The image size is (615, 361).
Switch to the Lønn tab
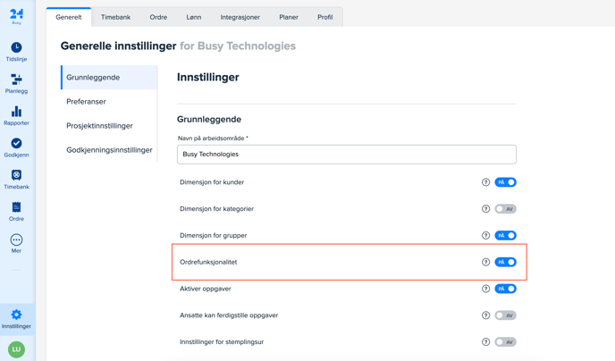tap(194, 17)
